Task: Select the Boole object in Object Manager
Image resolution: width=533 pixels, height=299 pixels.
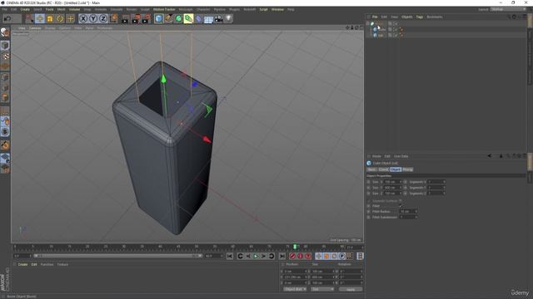Action: [x=379, y=24]
